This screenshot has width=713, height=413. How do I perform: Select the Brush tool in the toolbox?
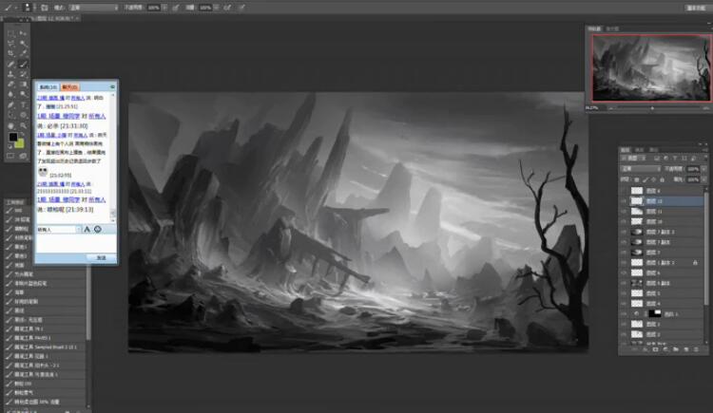23,64
